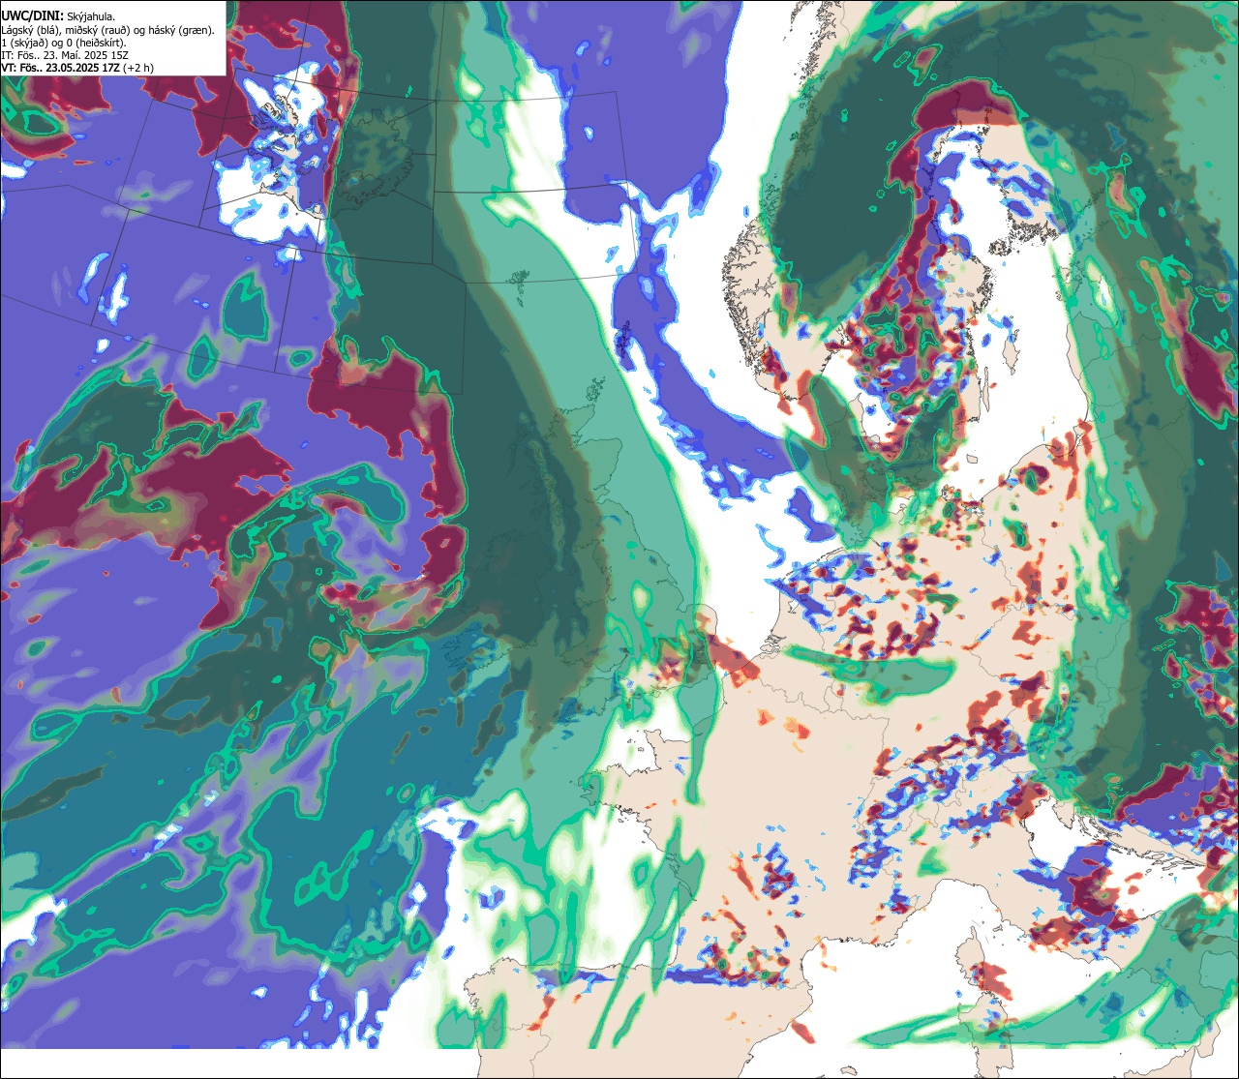
Task: Click the 'UWC/DINI: Skýjahula.' title line
Action: point(58,15)
